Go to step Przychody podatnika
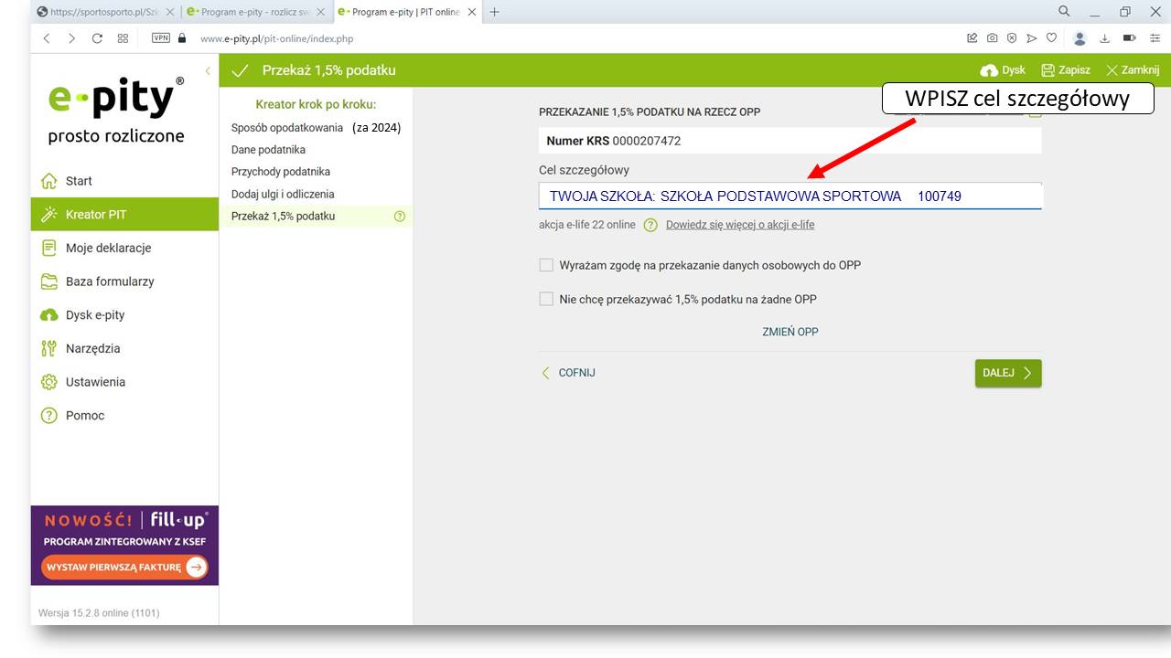 tap(281, 172)
